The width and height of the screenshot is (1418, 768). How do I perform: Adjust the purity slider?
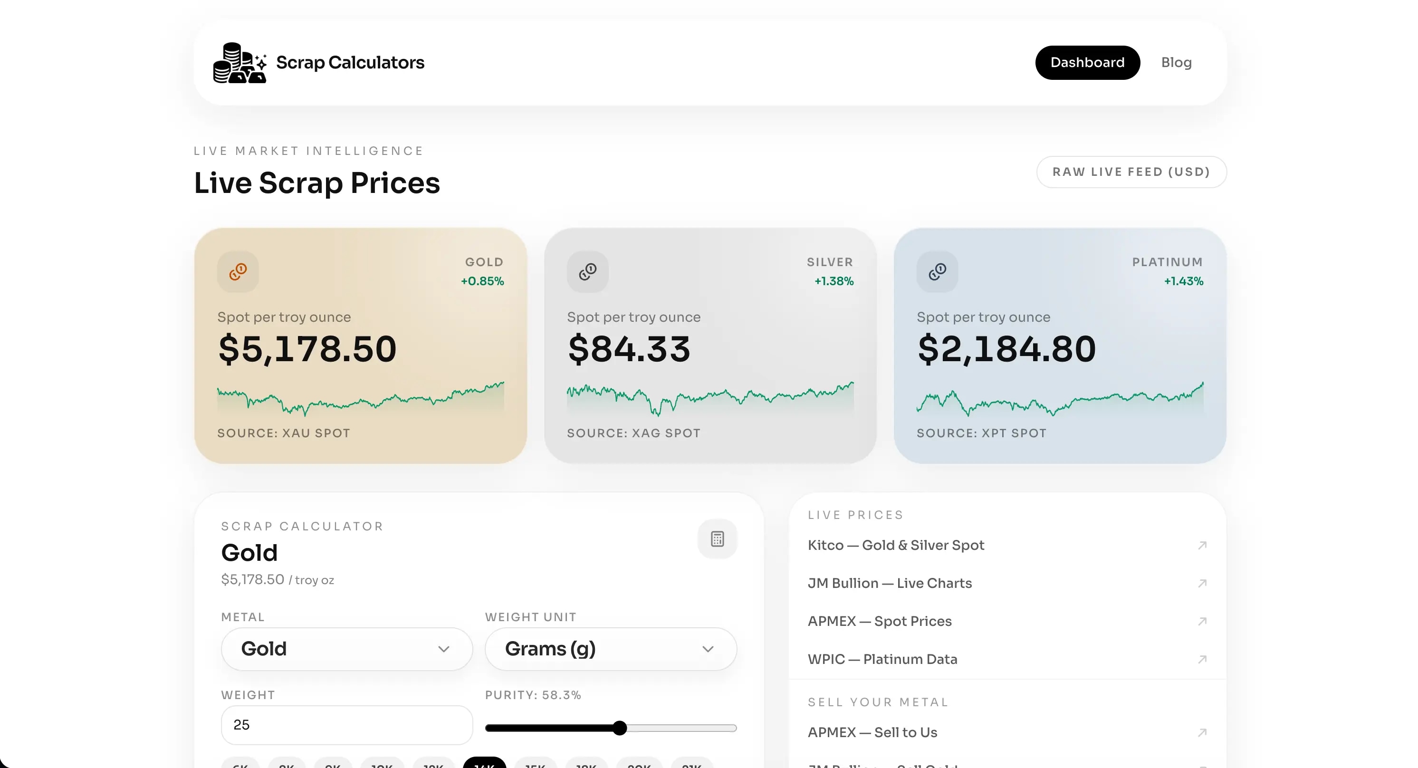[620, 727]
